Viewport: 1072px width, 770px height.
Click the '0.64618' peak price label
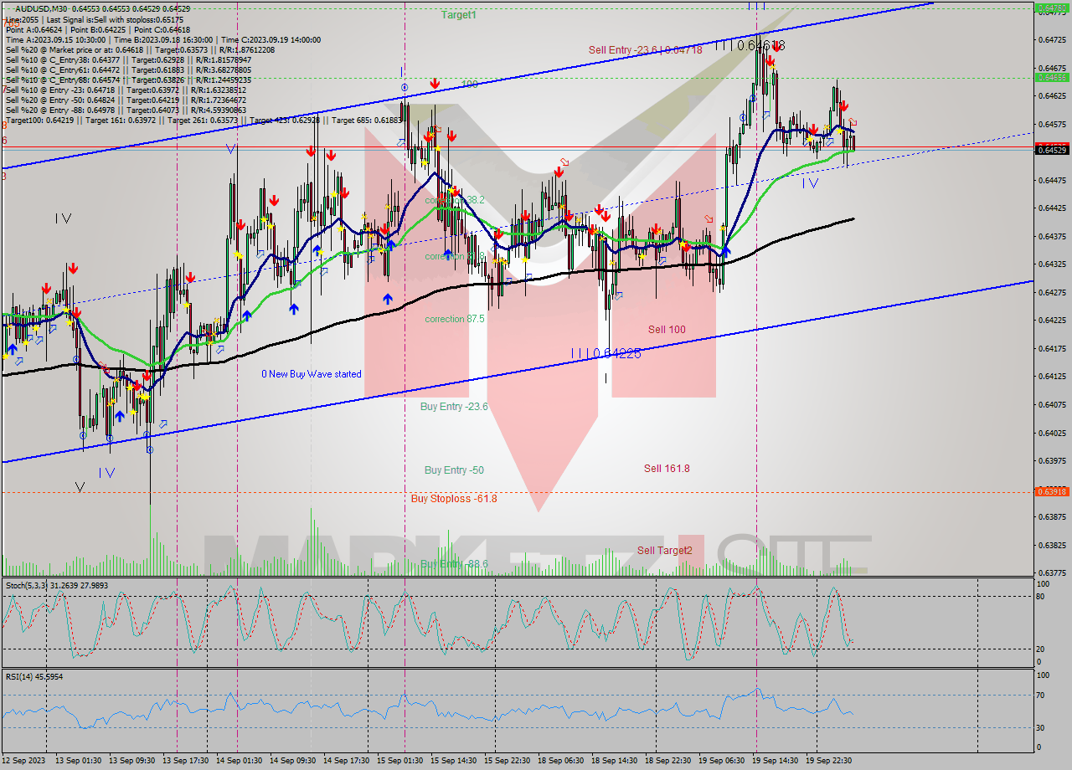click(x=760, y=46)
